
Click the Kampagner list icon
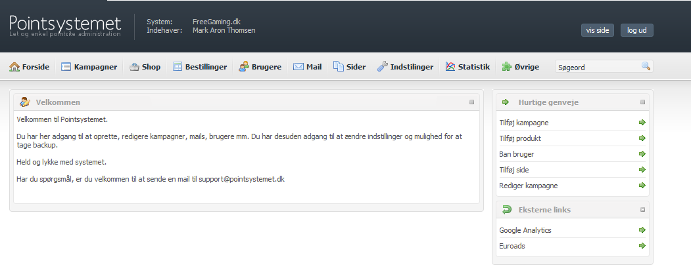click(x=66, y=67)
